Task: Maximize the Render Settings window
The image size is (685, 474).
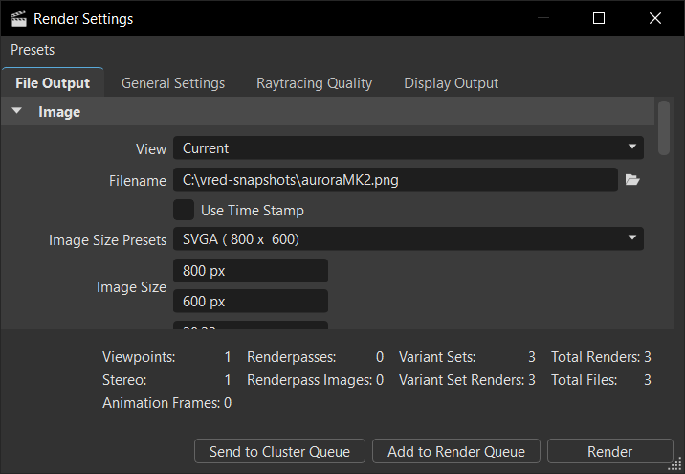Action: pyautogui.click(x=599, y=18)
